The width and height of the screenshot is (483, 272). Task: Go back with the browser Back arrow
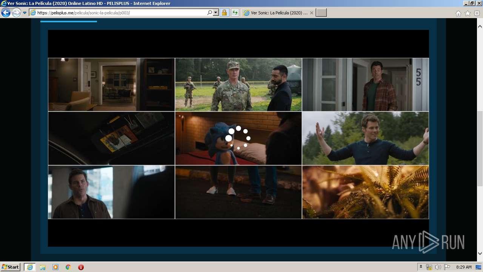(x=6, y=13)
